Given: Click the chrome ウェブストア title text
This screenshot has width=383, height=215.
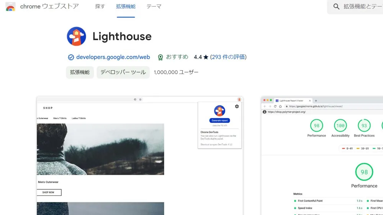Looking at the screenshot, I should pos(49,7).
